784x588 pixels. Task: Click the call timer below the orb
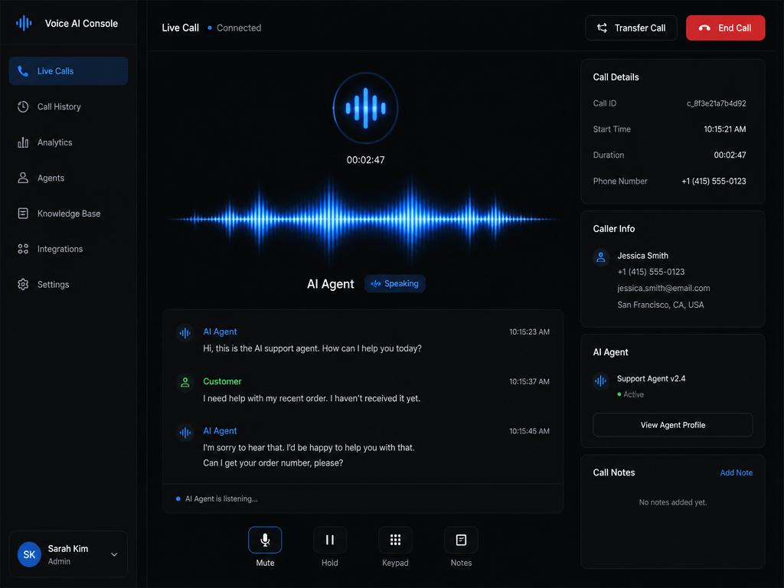point(365,160)
